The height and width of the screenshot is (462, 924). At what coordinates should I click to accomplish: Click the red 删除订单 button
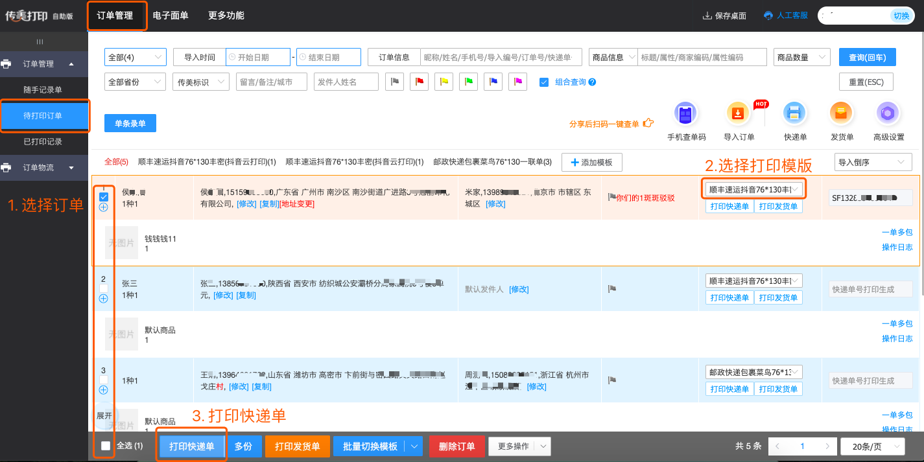tap(456, 446)
